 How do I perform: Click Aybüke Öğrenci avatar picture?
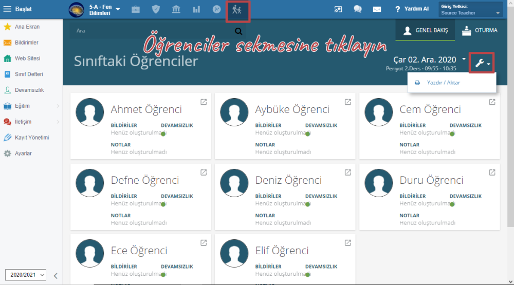[234, 112]
